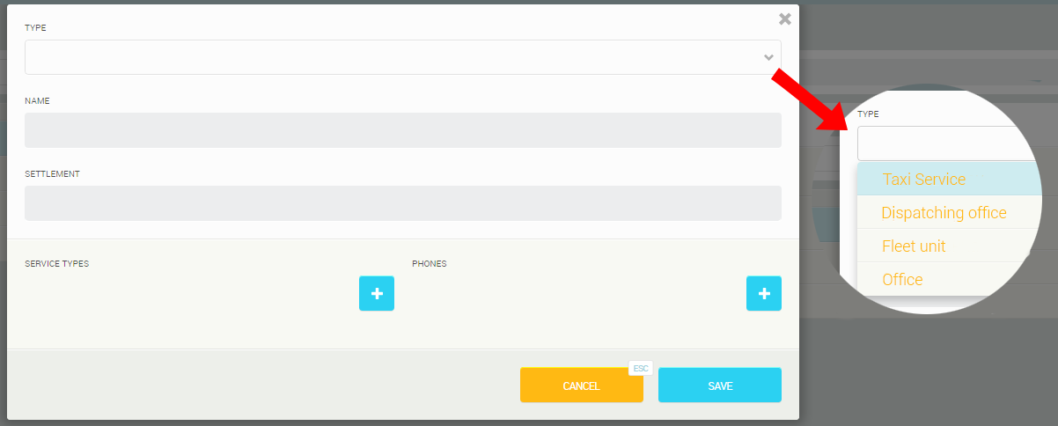Add a phone with plus button
The image size is (1058, 426).
(763, 293)
